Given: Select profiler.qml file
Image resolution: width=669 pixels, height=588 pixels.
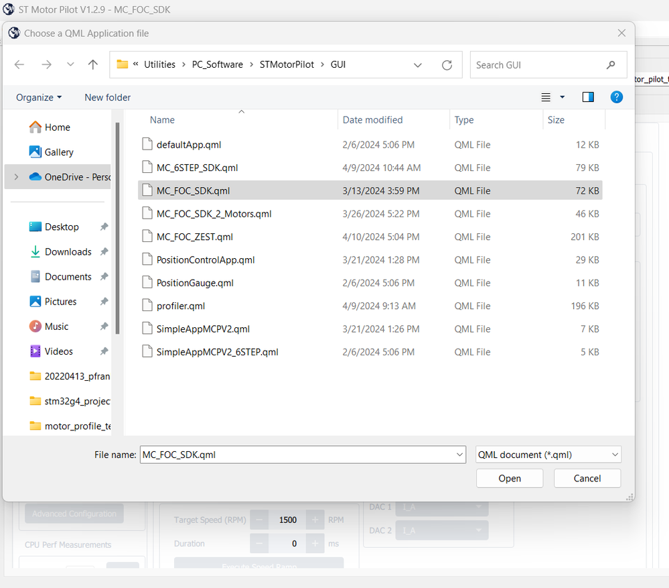Looking at the screenshot, I should (x=370, y=306).
